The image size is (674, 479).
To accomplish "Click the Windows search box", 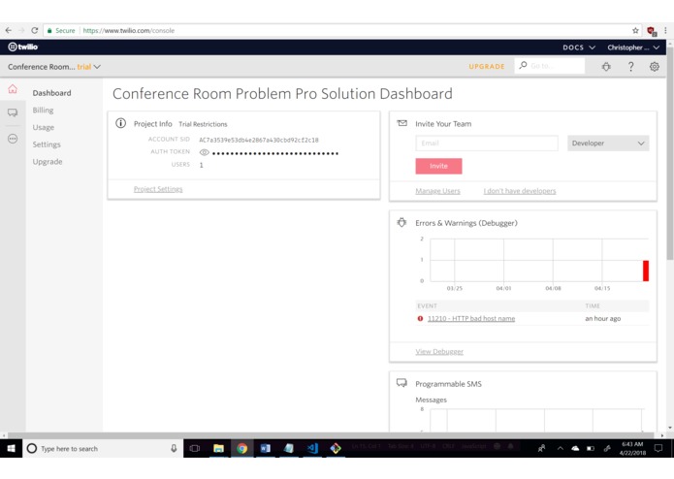I will click(x=102, y=448).
